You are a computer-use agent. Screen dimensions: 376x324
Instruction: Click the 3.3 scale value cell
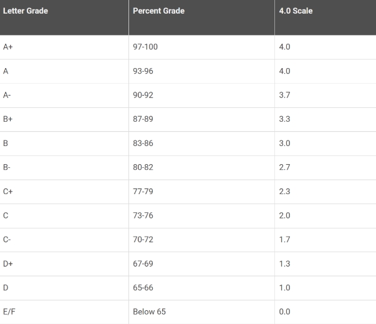pyautogui.click(x=325, y=119)
